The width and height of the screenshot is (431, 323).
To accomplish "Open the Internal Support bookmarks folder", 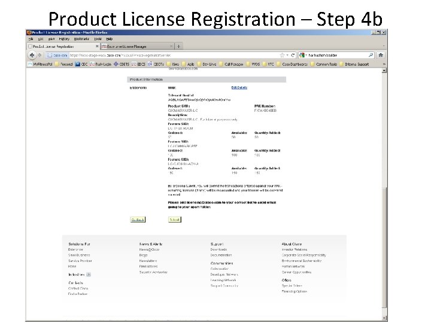I will 354,64.
